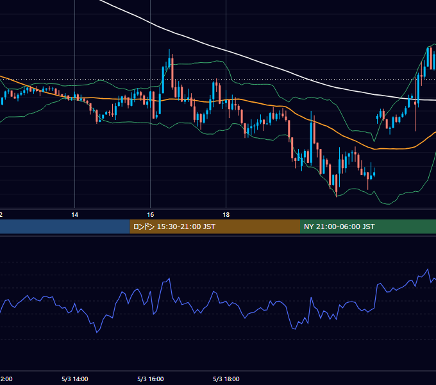The image size is (436, 385).
Task: Click the 5/3 16:00 time axis label
Action: point(151,379)
